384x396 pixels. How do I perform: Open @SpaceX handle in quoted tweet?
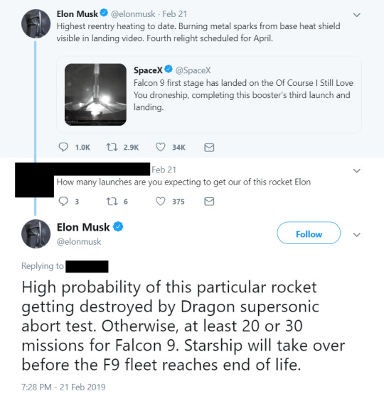193,70
